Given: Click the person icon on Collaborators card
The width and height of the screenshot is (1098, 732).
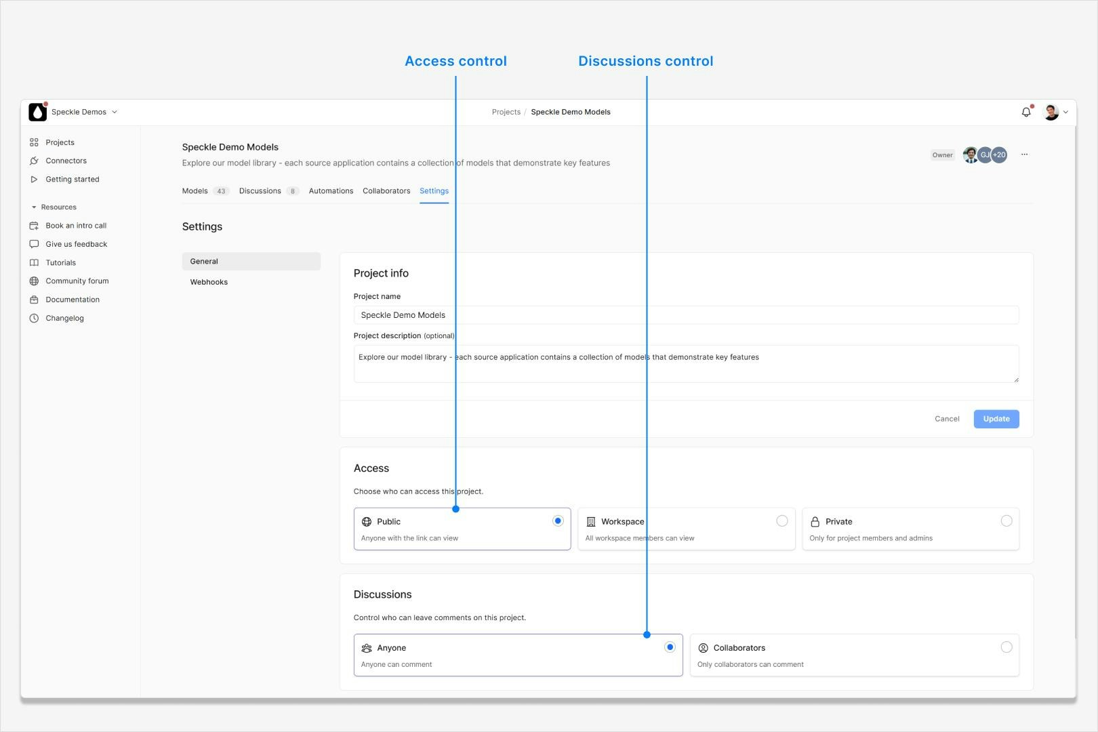Looking at the screenshot, I should click(703, 648).
